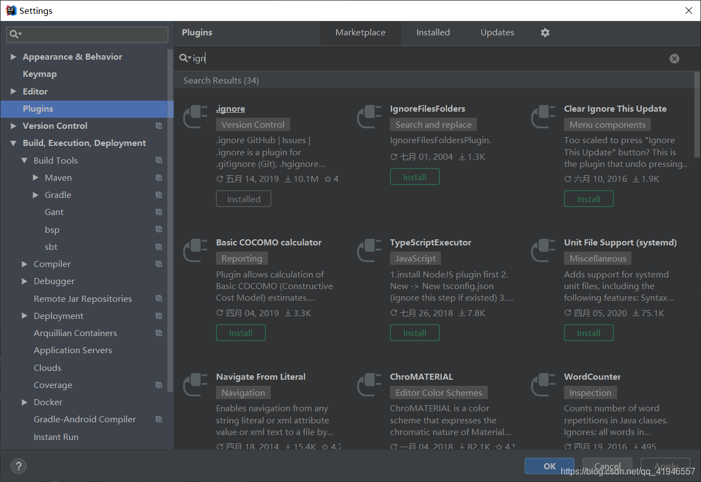
Task: Install the IgnoreFilesFolders plugin
Action: 415,177
